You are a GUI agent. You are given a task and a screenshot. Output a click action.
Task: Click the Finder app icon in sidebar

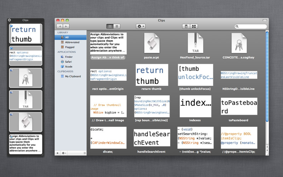click(62, 57)
